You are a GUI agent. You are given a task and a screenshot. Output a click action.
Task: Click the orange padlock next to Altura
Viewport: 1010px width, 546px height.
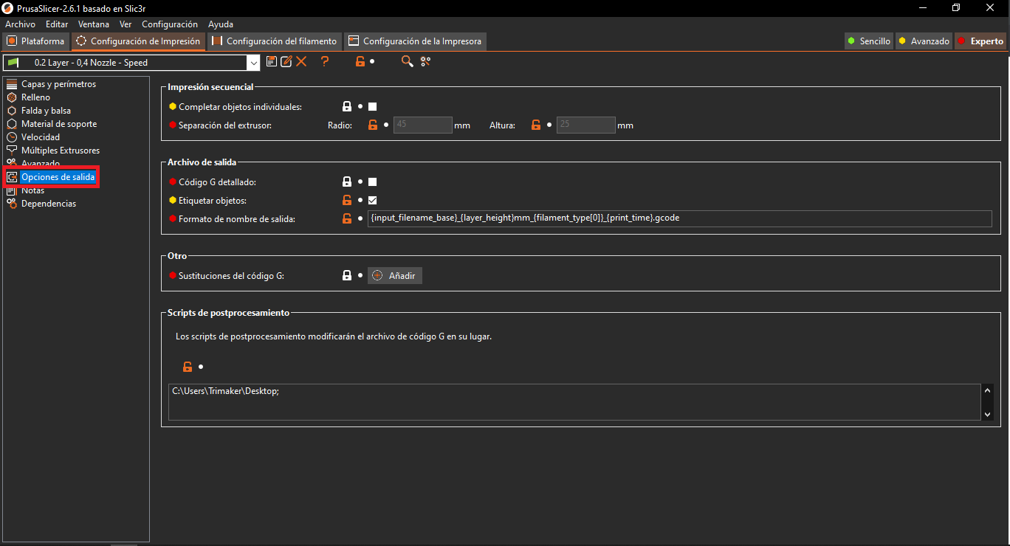tap(536, 125)
